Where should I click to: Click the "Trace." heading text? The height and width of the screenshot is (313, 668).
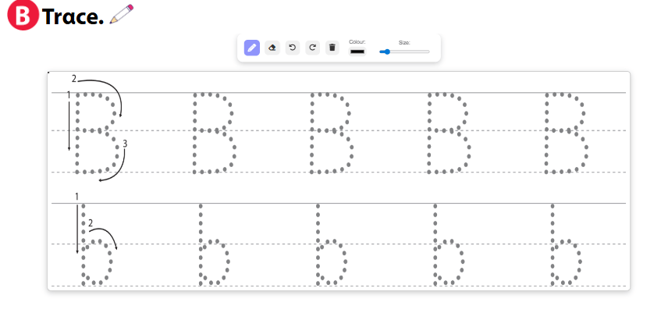click(74, 16)
